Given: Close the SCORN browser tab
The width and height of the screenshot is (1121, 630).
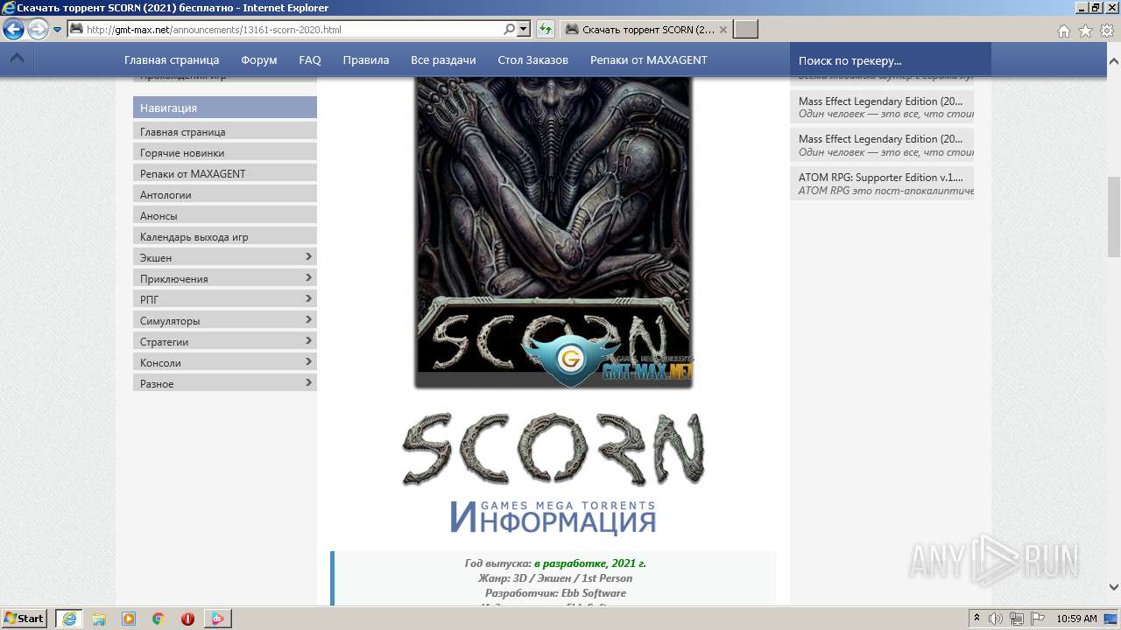Looking at the screenshot, I should coord(723,29).
